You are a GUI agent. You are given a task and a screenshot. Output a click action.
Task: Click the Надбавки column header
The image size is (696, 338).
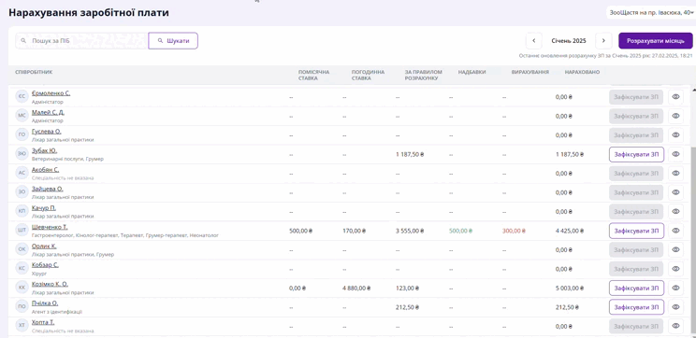click(471, 72)
